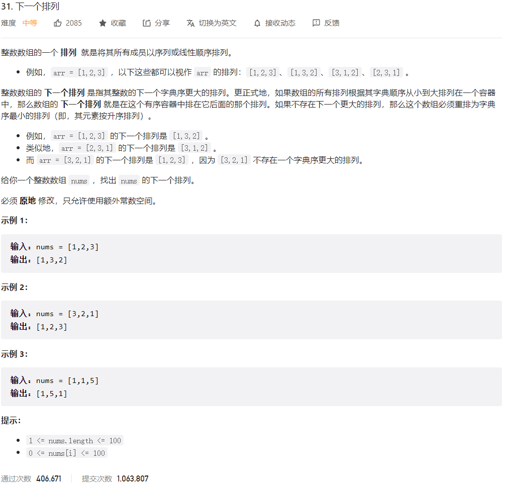Click the thumbs-up like icon

(58, 23)
